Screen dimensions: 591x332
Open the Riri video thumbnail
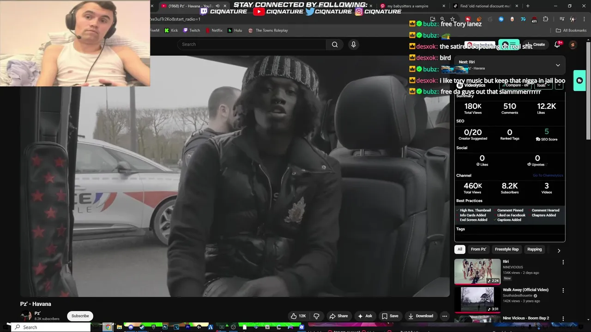tap(477, 272)
